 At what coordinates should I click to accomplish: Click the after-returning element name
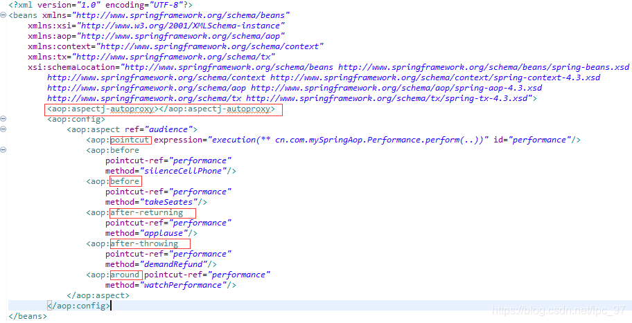147,212
